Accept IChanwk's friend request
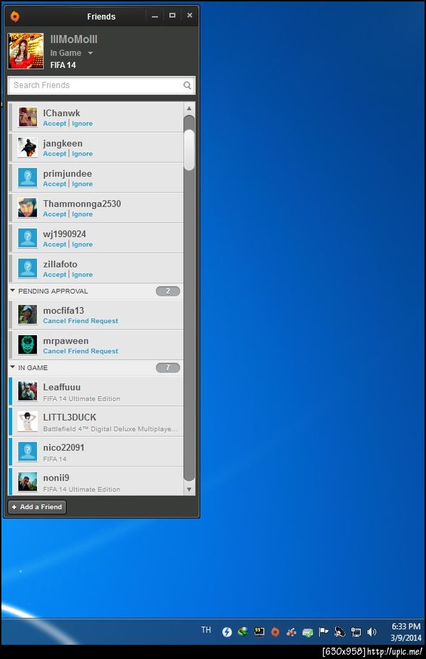Image resolution: width=426 pixels, height=659 pixels. point(55,124)
